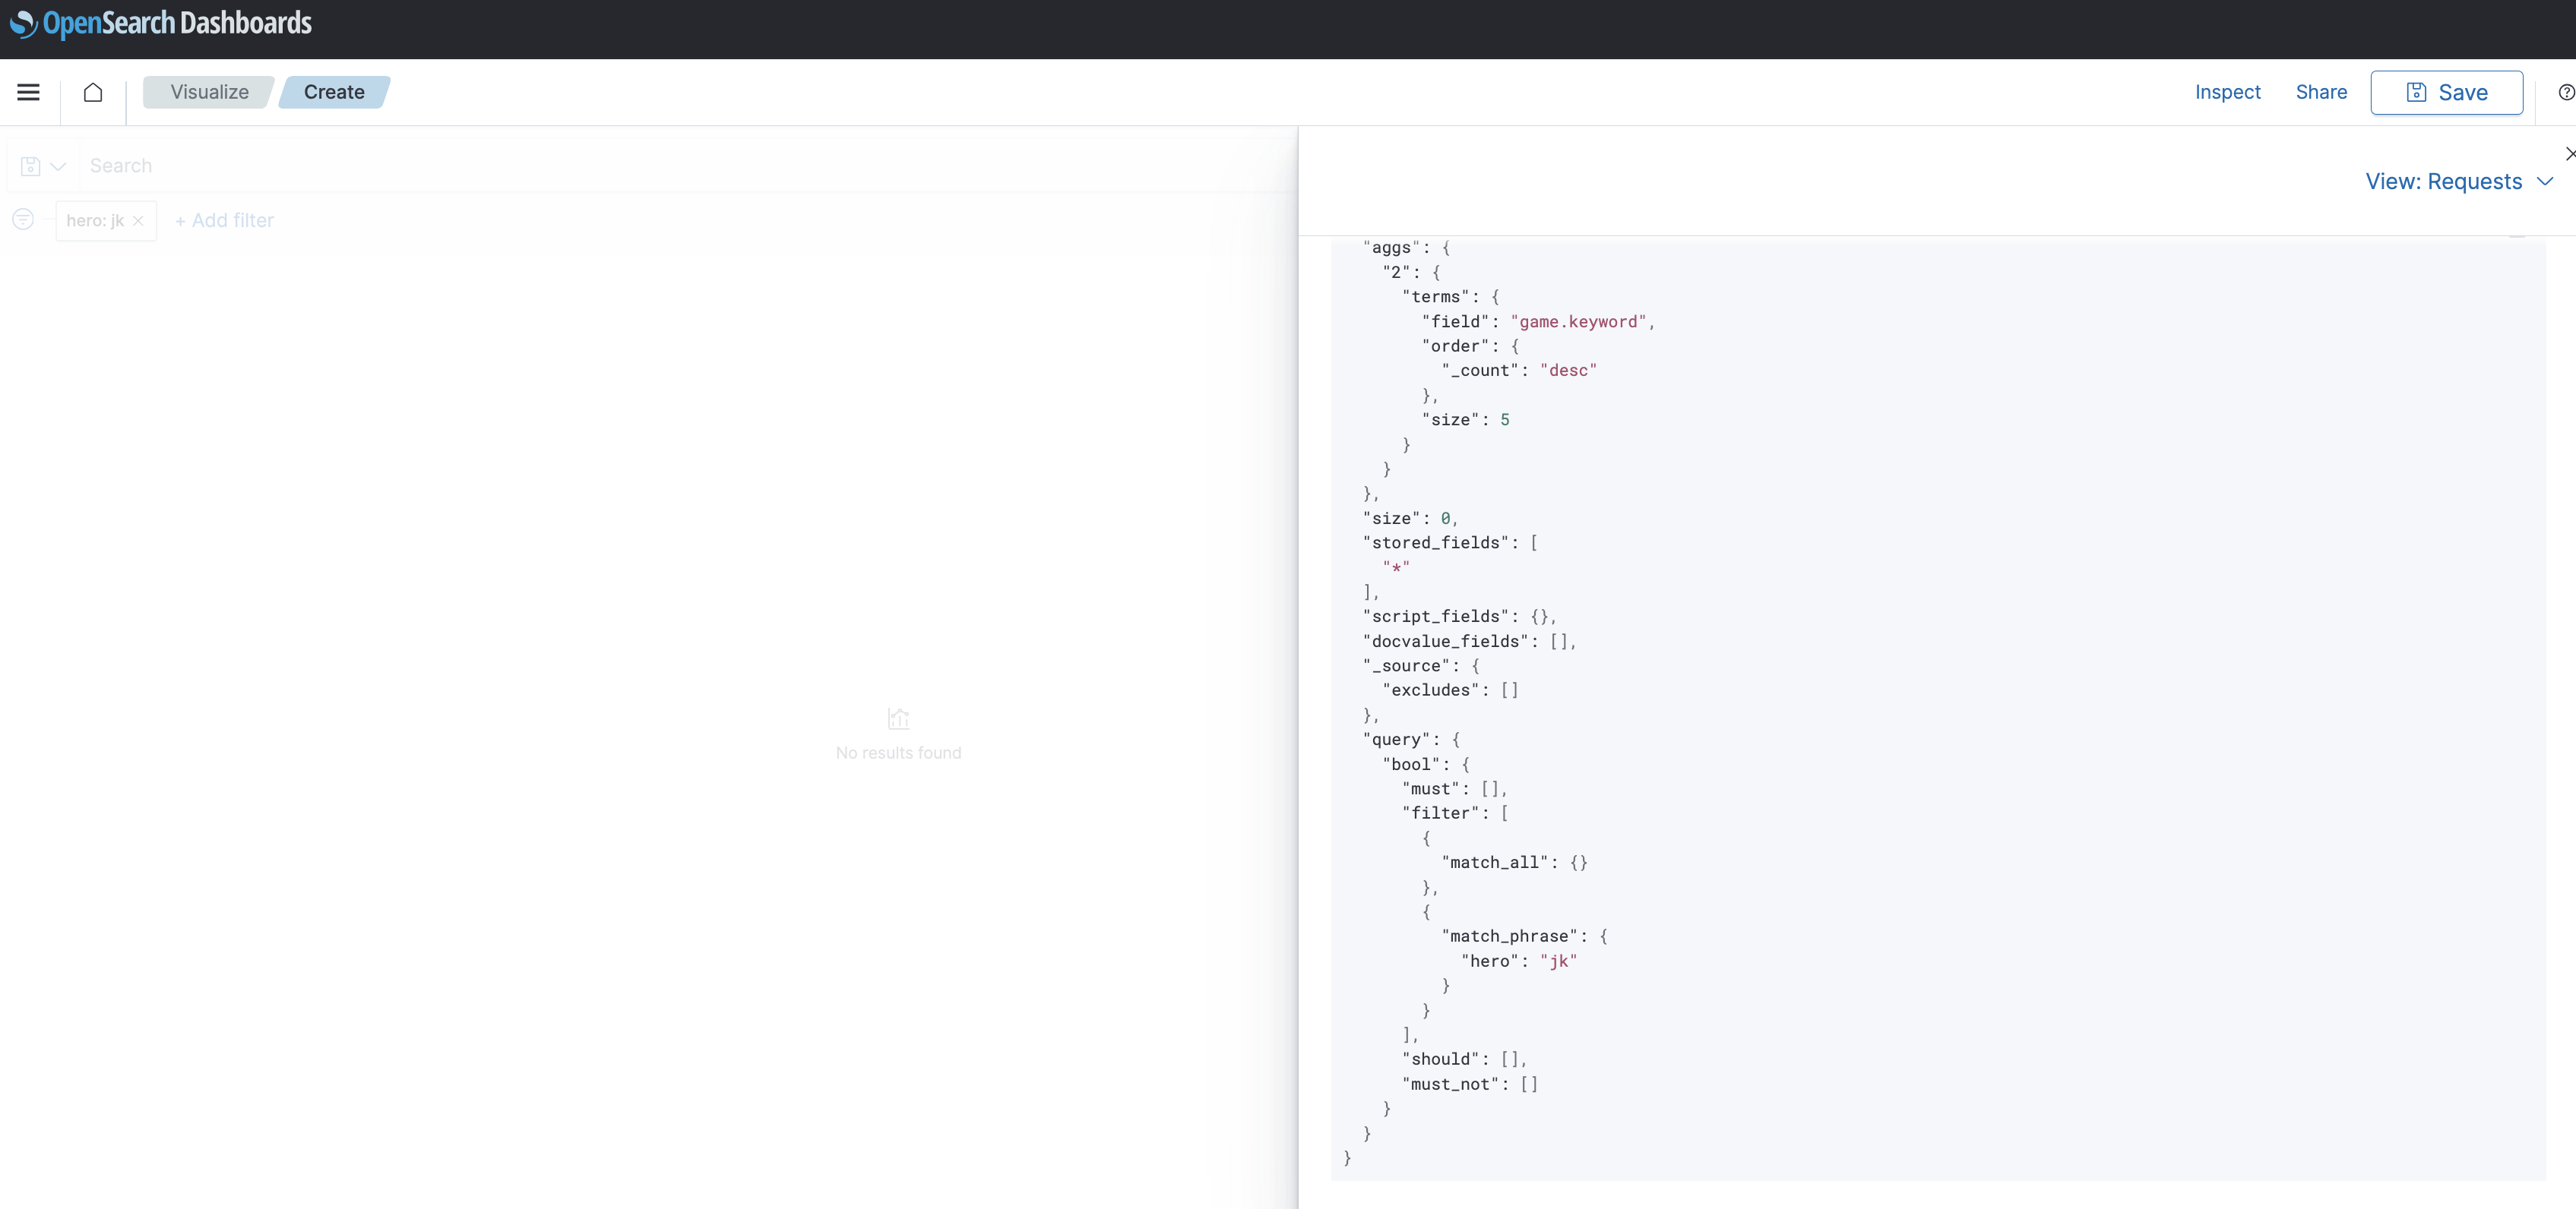
Task: Click the Share option
Action: pyautogui.click(x=2320, y=92)
